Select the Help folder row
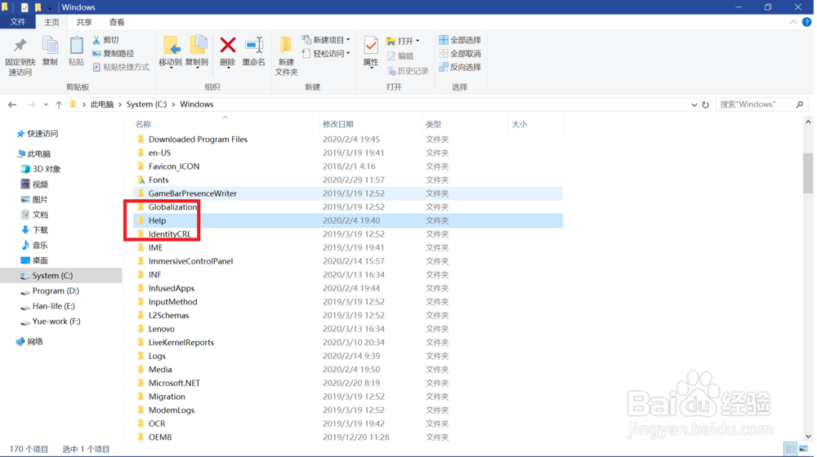 tap(348, 220)
